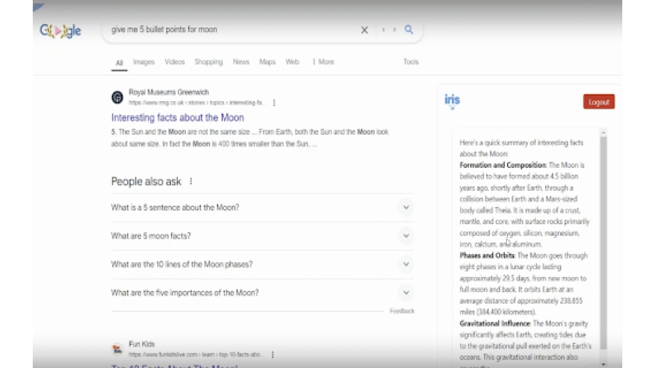Click the Google logo
Viewport: 655px width, 368px height.
click(x=60, y=31)
